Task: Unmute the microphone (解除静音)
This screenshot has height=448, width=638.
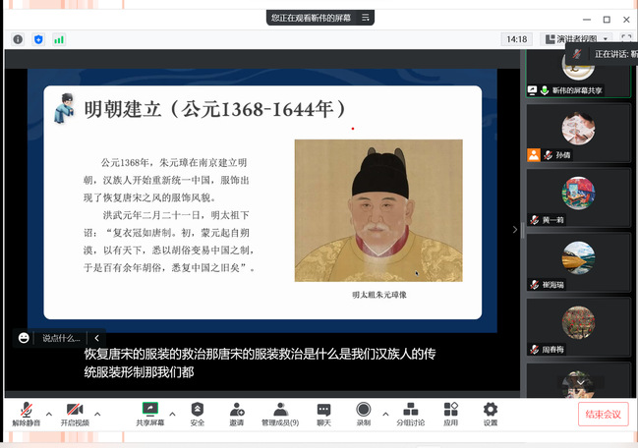Action: tap(26, 413)
